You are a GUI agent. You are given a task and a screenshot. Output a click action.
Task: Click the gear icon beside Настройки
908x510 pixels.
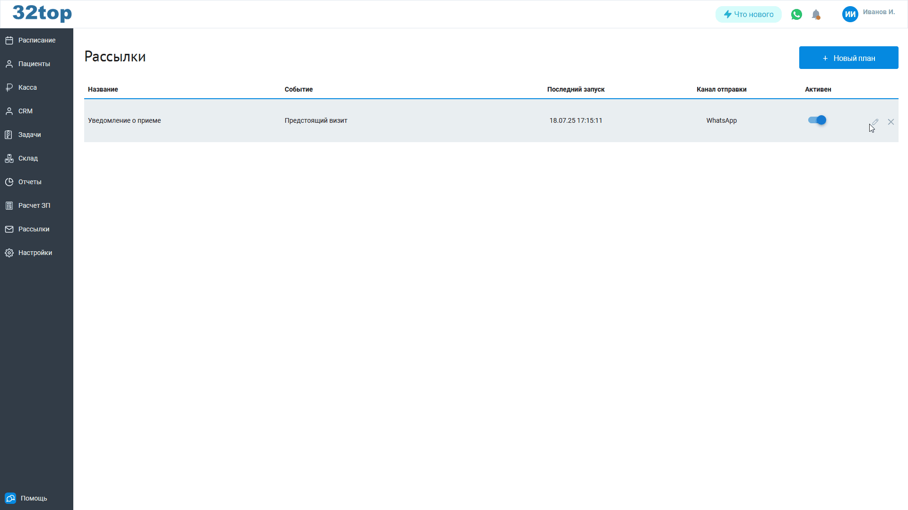pyautogui.click(x=9, y=253)
